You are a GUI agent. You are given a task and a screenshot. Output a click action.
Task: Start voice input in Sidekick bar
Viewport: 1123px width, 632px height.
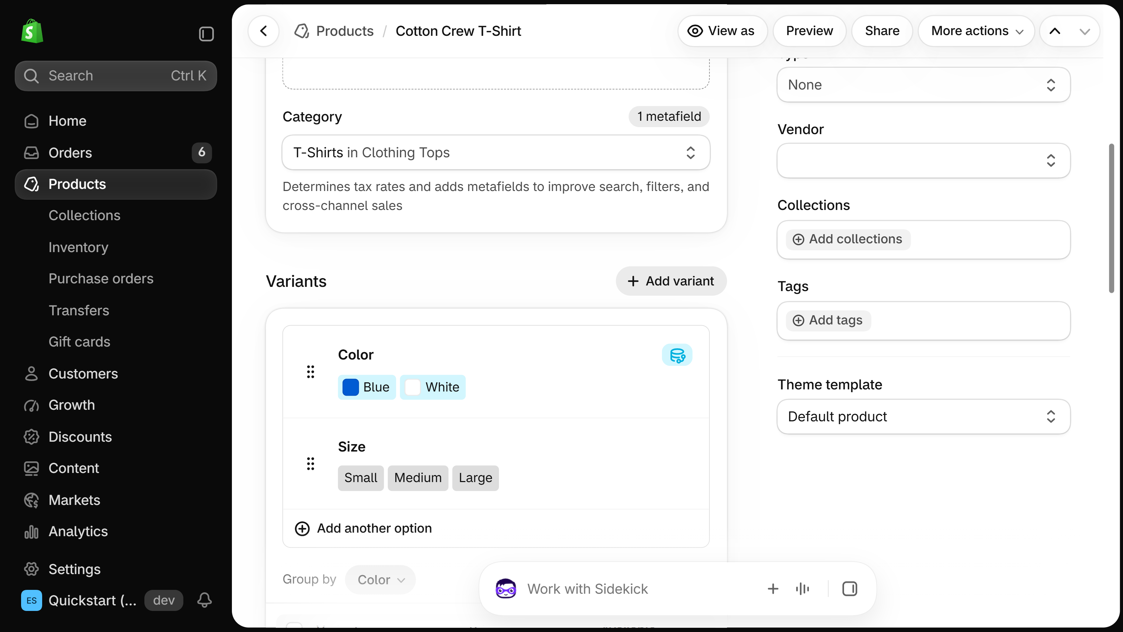[x=803, y=589]
